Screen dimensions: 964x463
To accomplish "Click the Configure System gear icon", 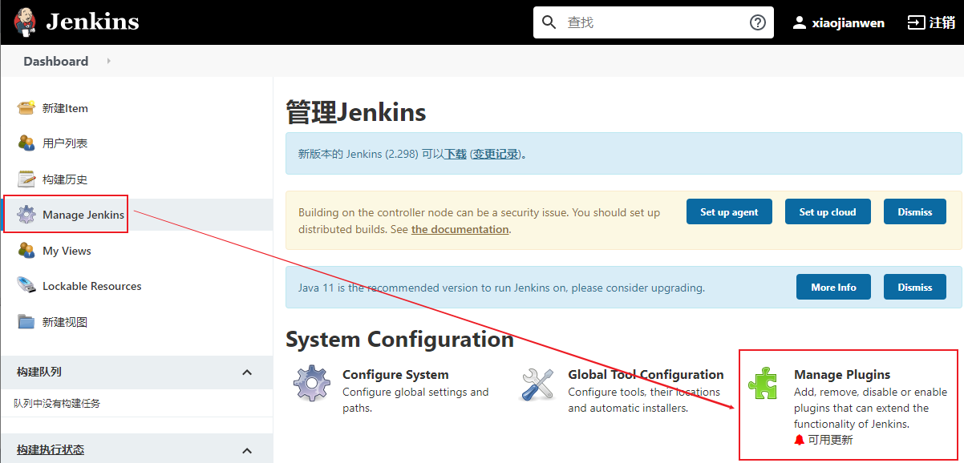I will (312, 383).
